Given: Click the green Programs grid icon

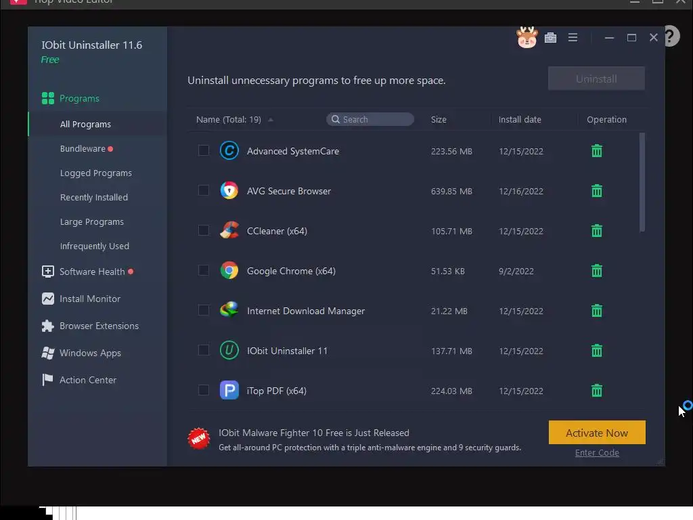Looking at the screenshot, I should point(48,98).
